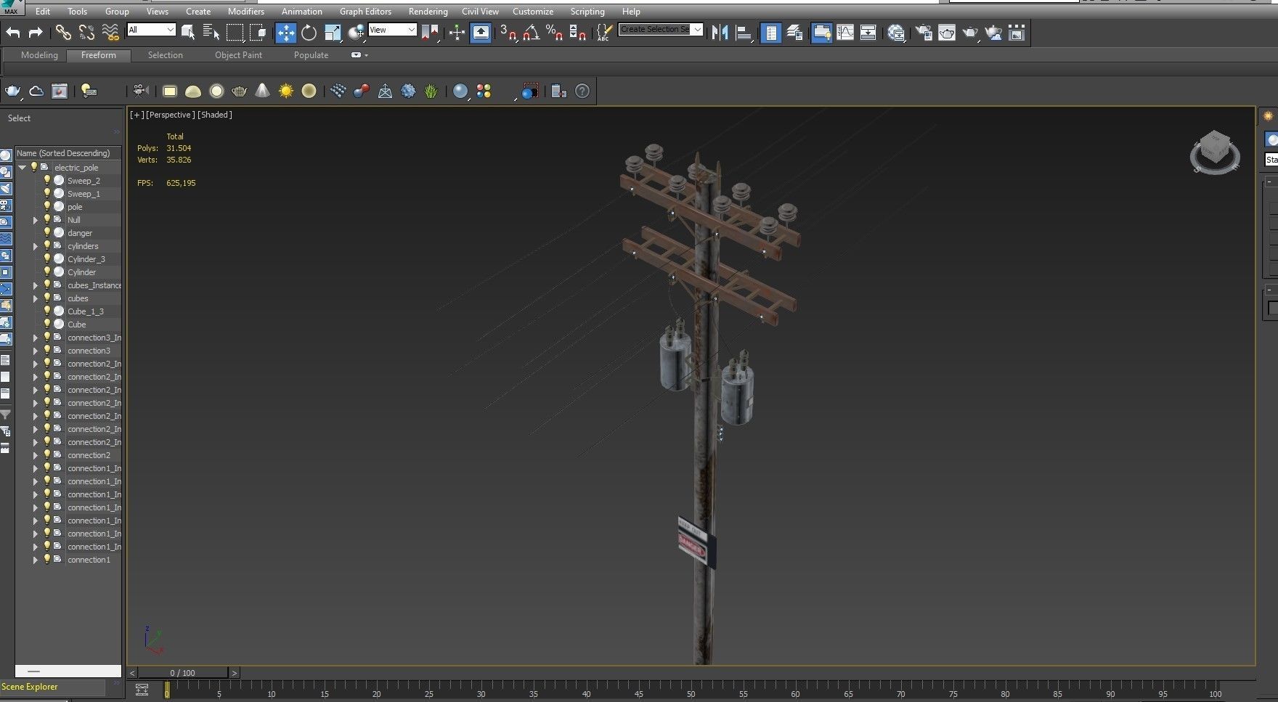Click the Select and Move tool
Viewport: 1278px width, 702px height.
pos(286,32)
